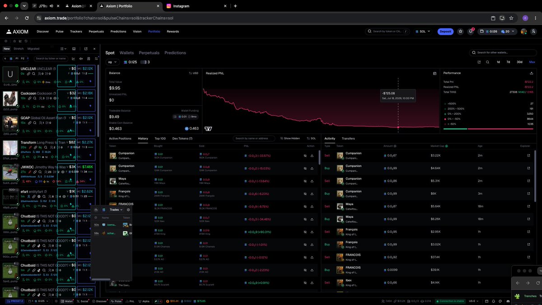This screenshot has height=305, width=542.
Task: Open the og wallet selector dropdown
Action: (112, 62)
